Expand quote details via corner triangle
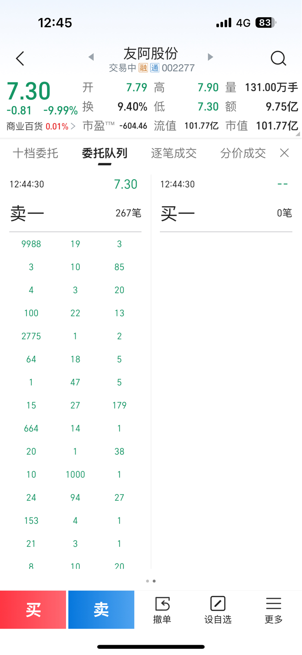This screenshot has width=302, height=655. (298, 134)
